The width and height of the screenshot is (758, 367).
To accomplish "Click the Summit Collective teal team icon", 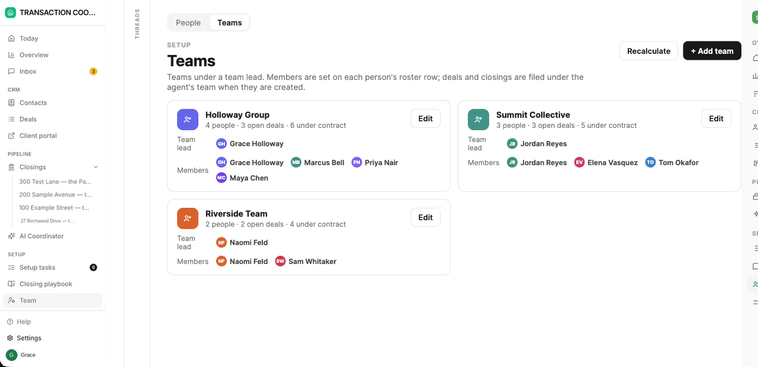I will point(478,120).
